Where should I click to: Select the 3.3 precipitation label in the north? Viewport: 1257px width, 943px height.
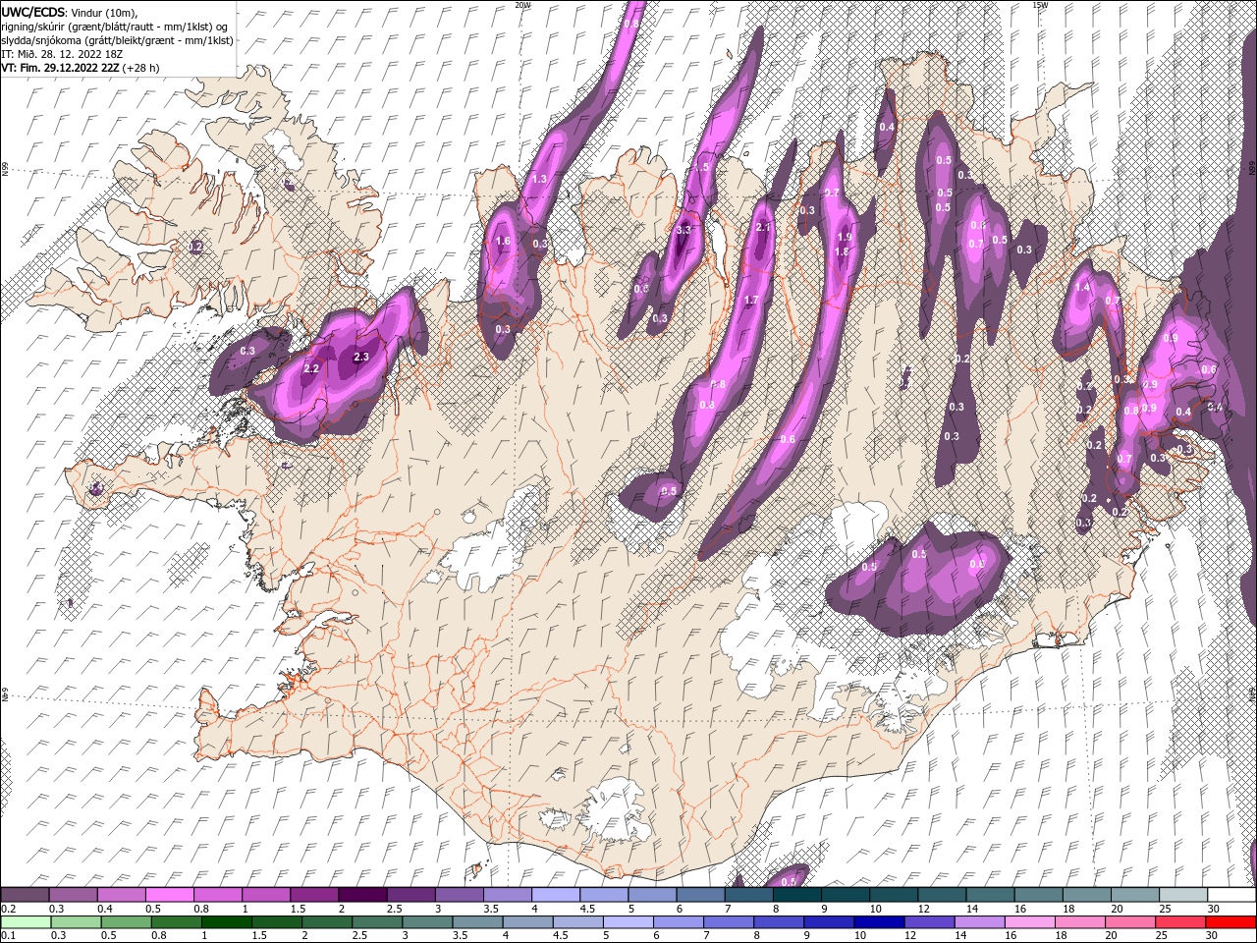tap(684, 230)
